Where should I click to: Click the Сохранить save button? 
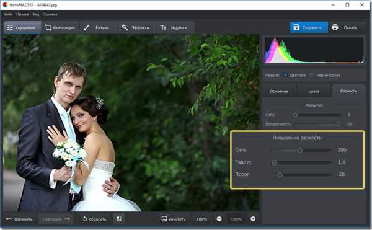tap(309, 27)
